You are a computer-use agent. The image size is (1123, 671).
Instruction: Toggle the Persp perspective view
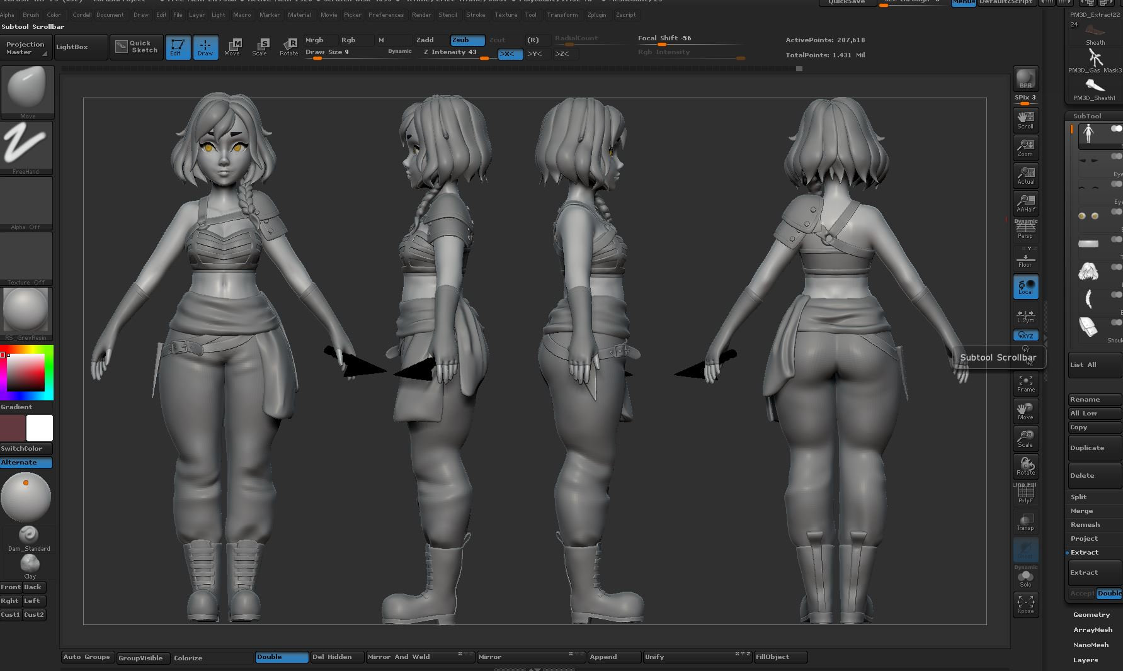tap(1025, 230)
